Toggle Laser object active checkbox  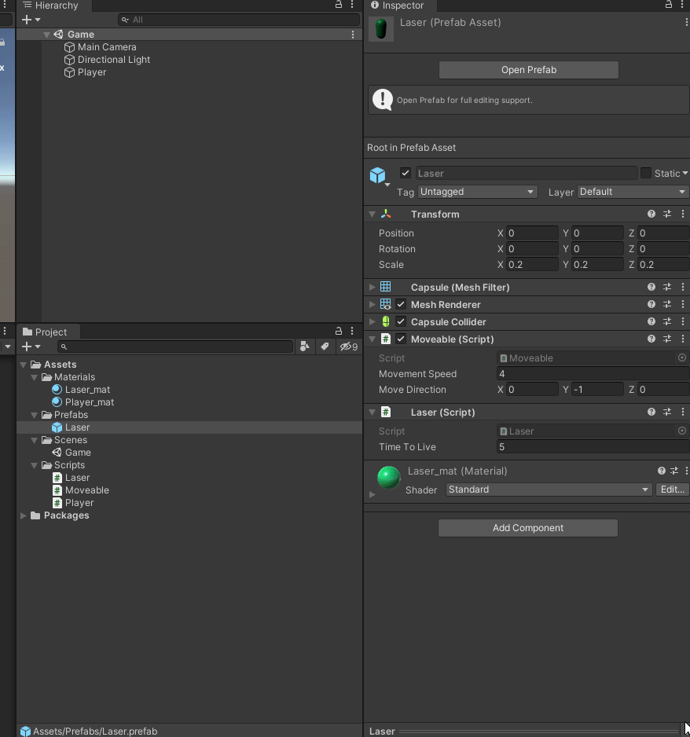click(406, 173)
